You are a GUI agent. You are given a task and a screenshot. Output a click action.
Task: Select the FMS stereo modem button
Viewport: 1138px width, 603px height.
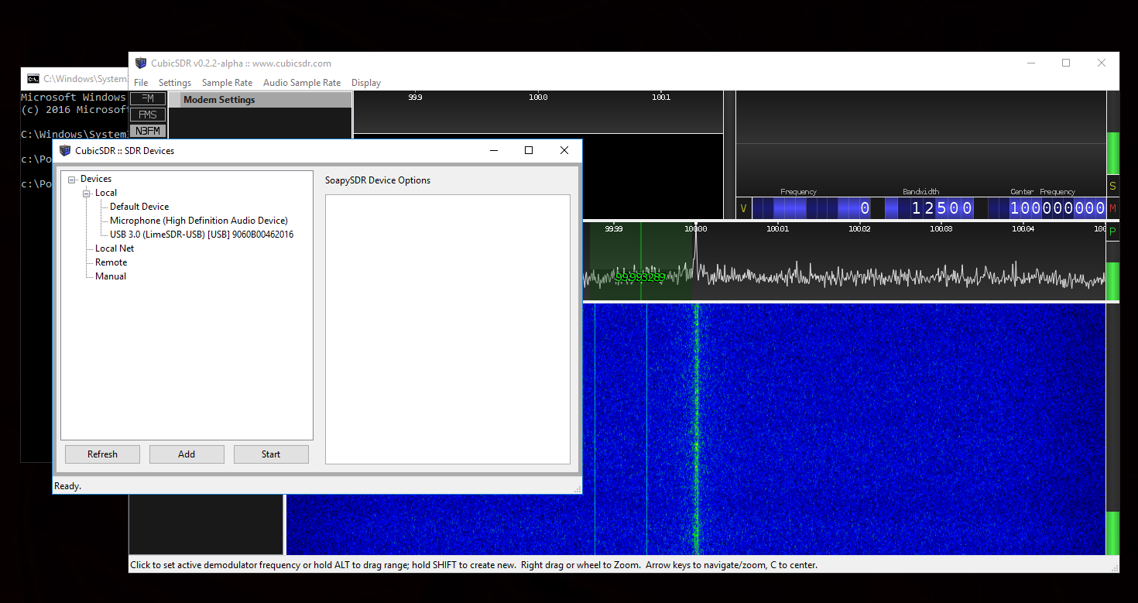pos(148,115)
